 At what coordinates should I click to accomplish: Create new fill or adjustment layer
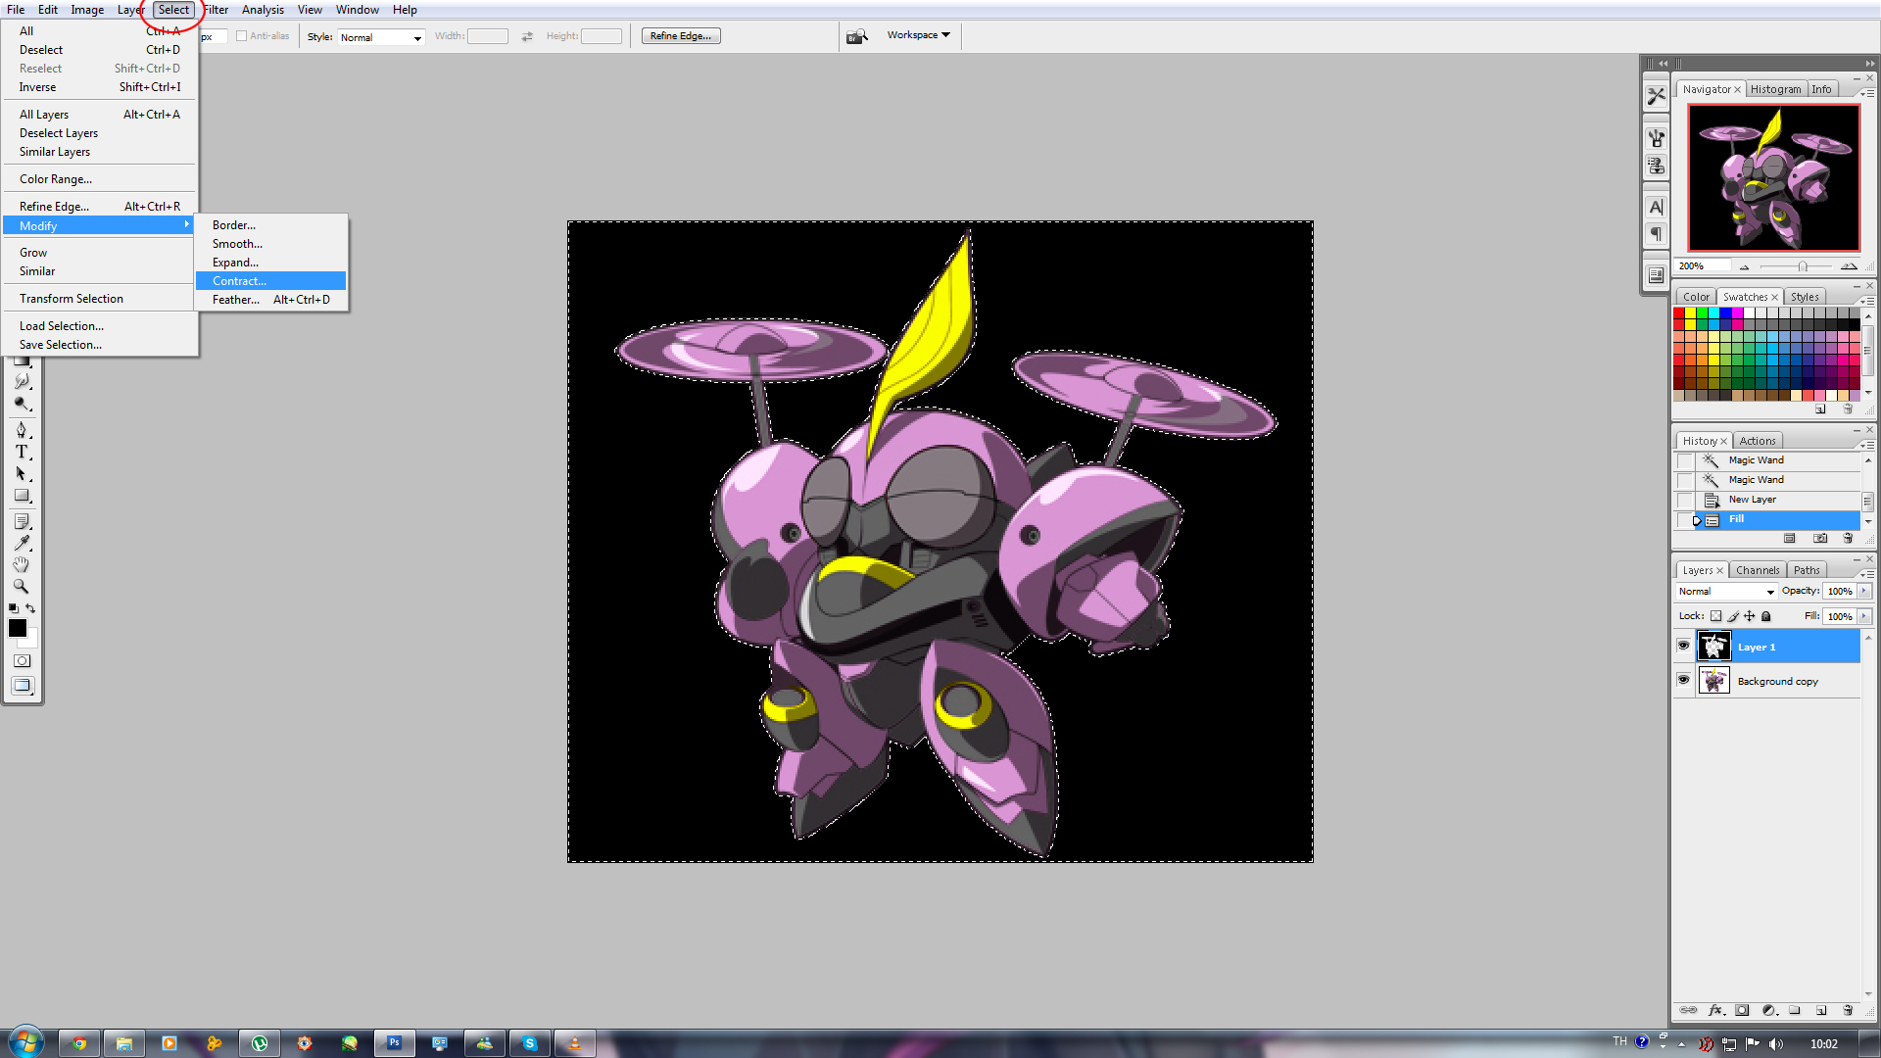(1769, 1010)
